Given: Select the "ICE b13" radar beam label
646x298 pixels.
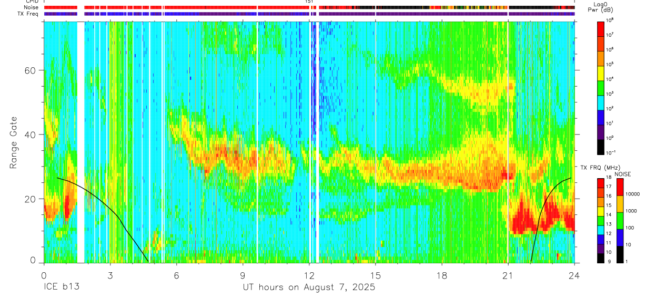Looking at the screenshot, I should (x=61, y=287).
